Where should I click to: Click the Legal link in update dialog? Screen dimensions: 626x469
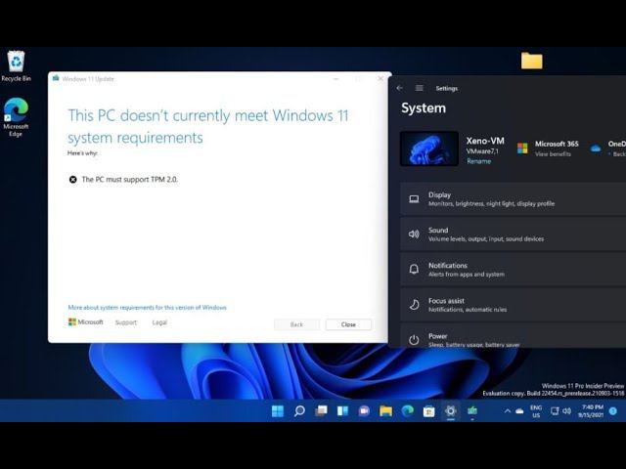pos(159,322)
